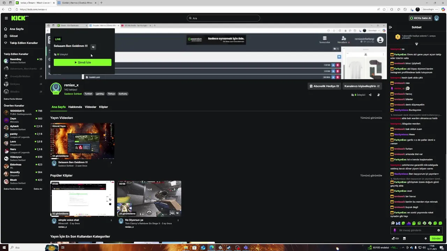Focus the Ara search field in Kick header

223,18
